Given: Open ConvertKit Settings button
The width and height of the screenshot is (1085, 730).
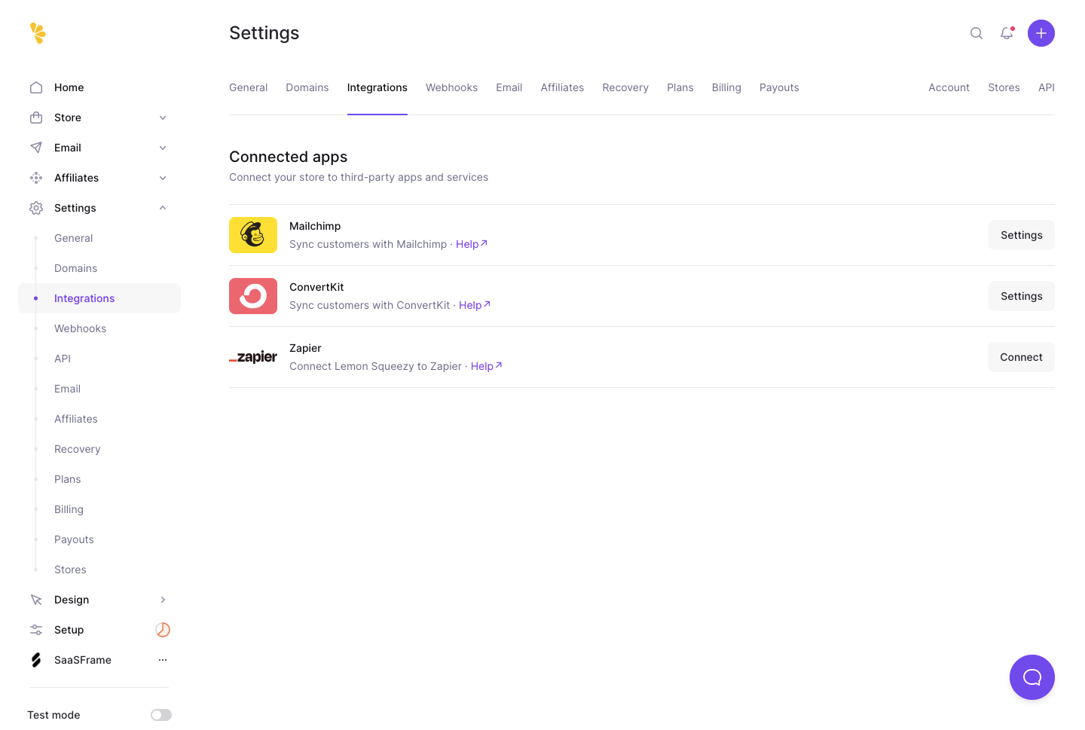Looking at the screenshot, I should (x=1022, y=296).
